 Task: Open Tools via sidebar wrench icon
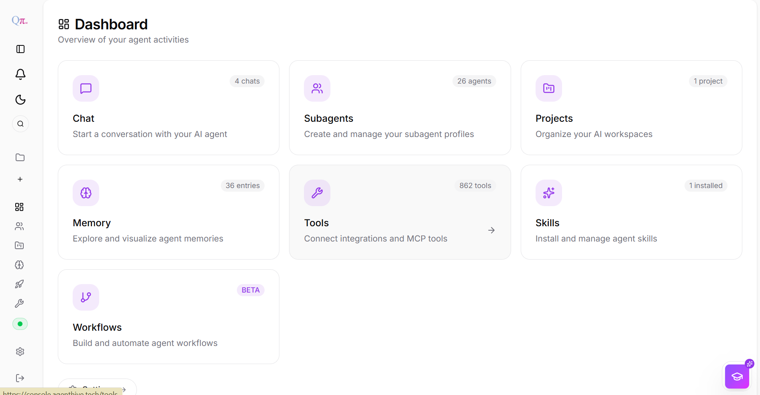(x=19, y=303)
